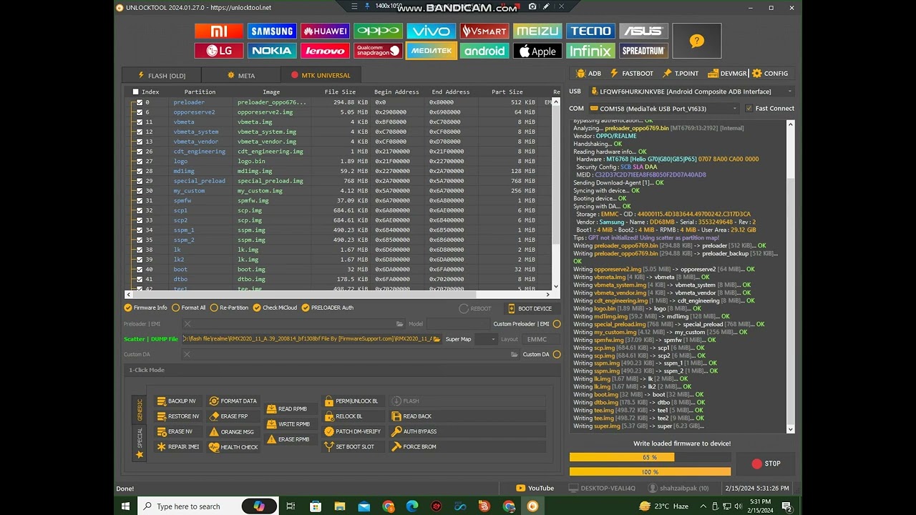Enable the Custom DA radio button
The height and width of the screenshot is (515, 916).
point(557,354)
